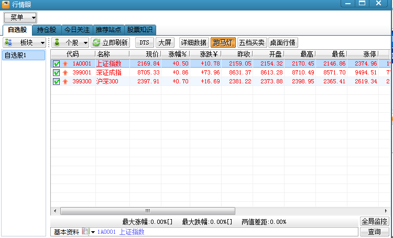
Task: Click the 全局监控 button
Action: coord(375,221)
